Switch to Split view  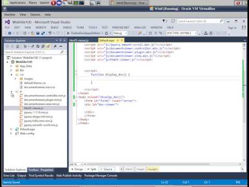[92, 169]
